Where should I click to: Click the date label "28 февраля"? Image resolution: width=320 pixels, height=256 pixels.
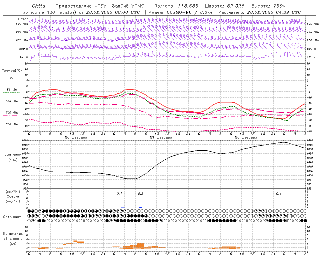click(246, 137)
